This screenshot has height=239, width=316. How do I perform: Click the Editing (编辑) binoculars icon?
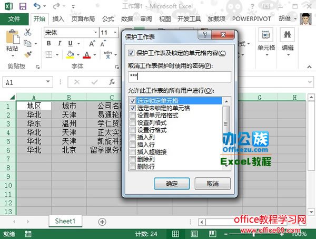click(x=288, y=35)
